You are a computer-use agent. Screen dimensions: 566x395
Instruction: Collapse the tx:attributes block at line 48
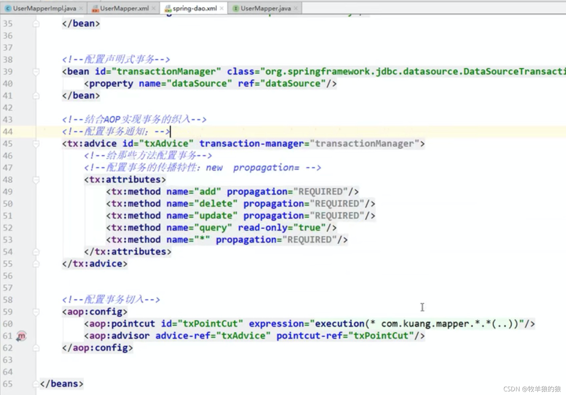[x=36, y=180]
